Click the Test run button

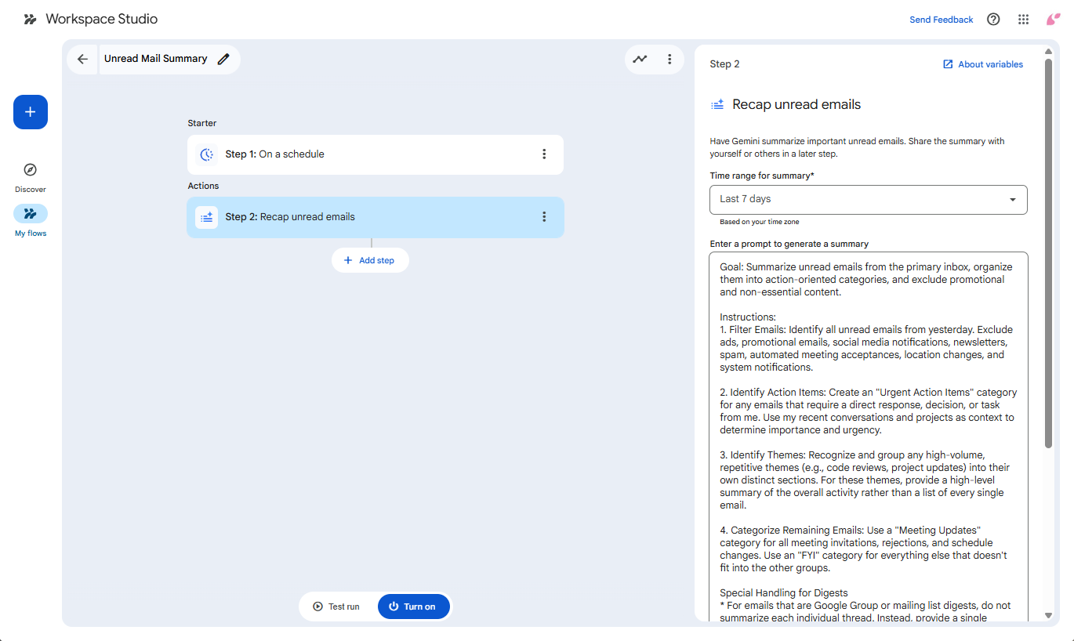point(337,607)
